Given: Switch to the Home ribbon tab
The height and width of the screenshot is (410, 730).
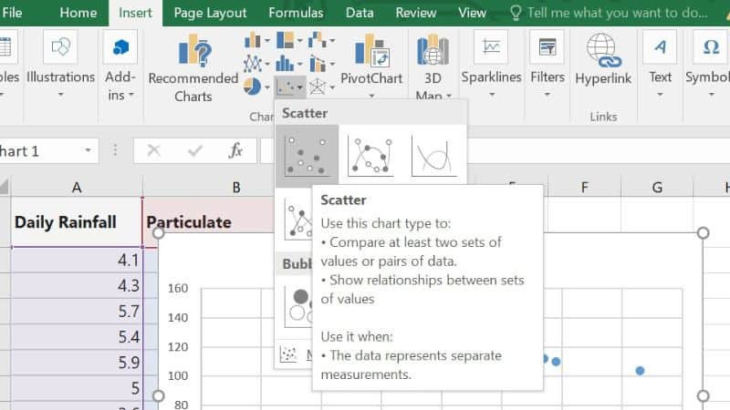Looking at the screenshot, I should pos(78,13).
